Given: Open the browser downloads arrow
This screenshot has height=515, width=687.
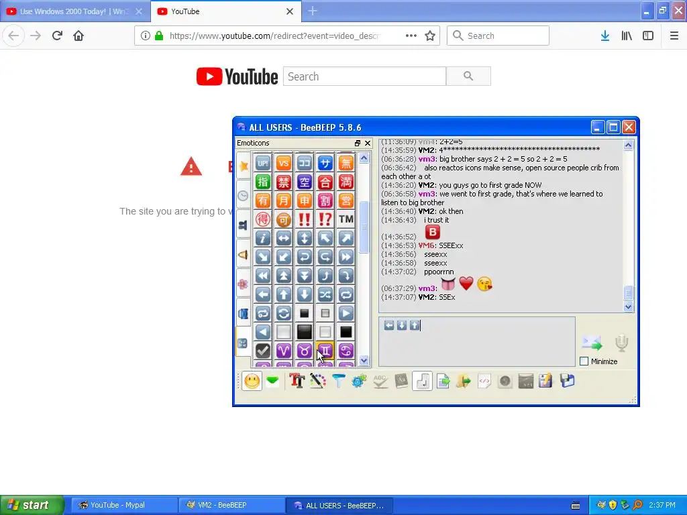Looking at the screenshot, I should [x=605, y=36].
